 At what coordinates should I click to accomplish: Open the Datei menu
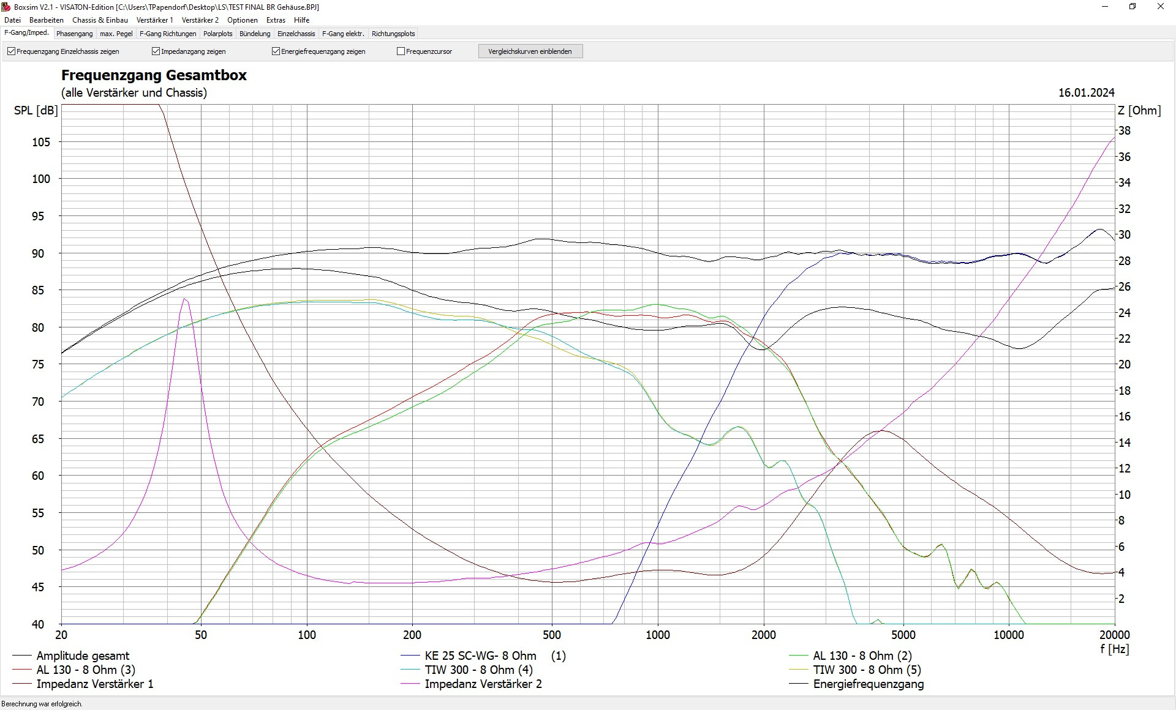[x=12, y=20]
